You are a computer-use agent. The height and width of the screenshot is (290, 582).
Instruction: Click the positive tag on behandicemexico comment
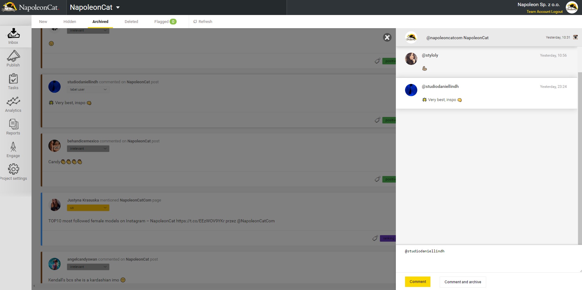point(389,179)
